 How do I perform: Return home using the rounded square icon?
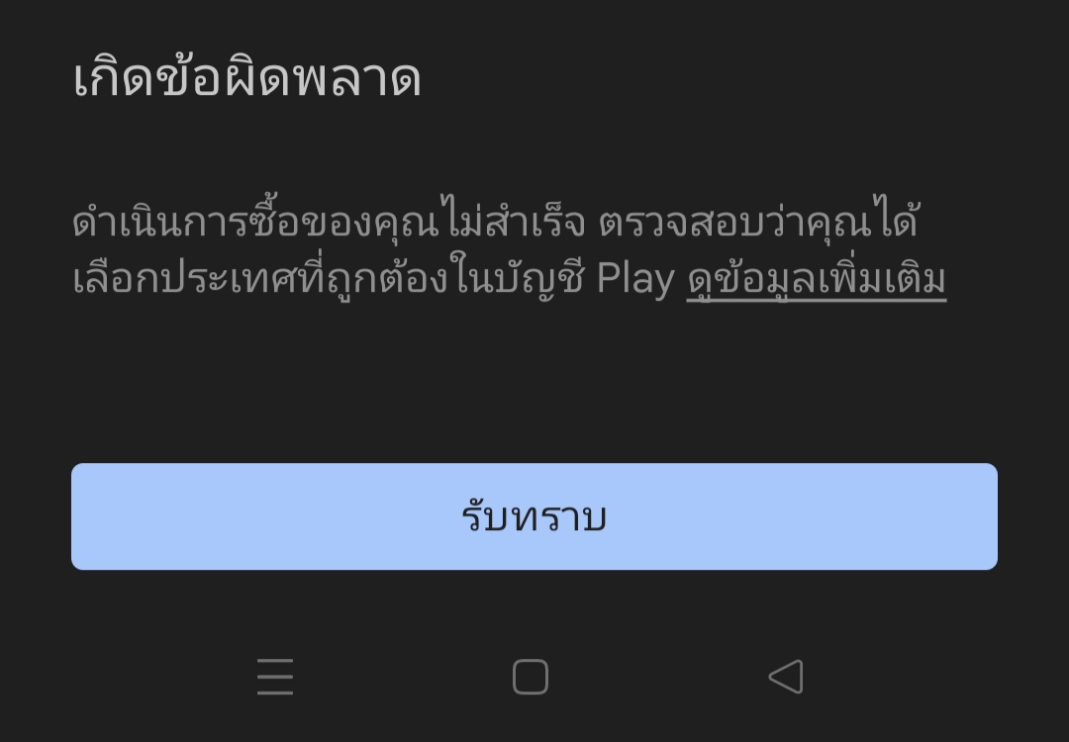click(531, 677)
